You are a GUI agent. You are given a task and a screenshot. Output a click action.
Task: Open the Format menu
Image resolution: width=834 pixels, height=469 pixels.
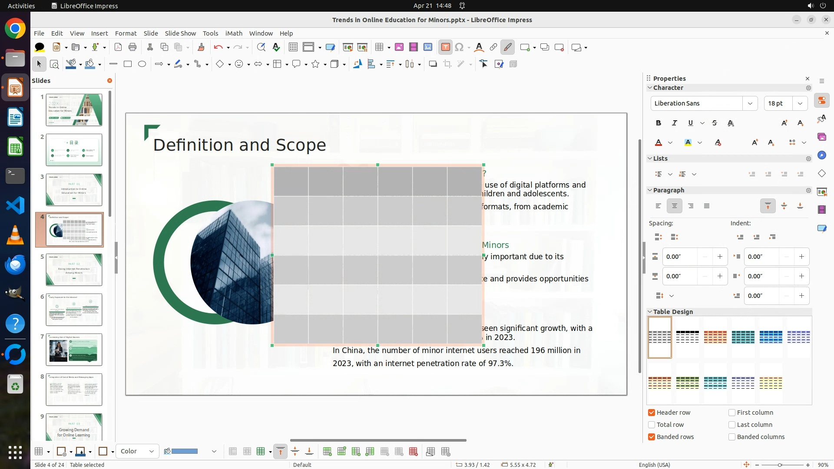click(126, 33)
